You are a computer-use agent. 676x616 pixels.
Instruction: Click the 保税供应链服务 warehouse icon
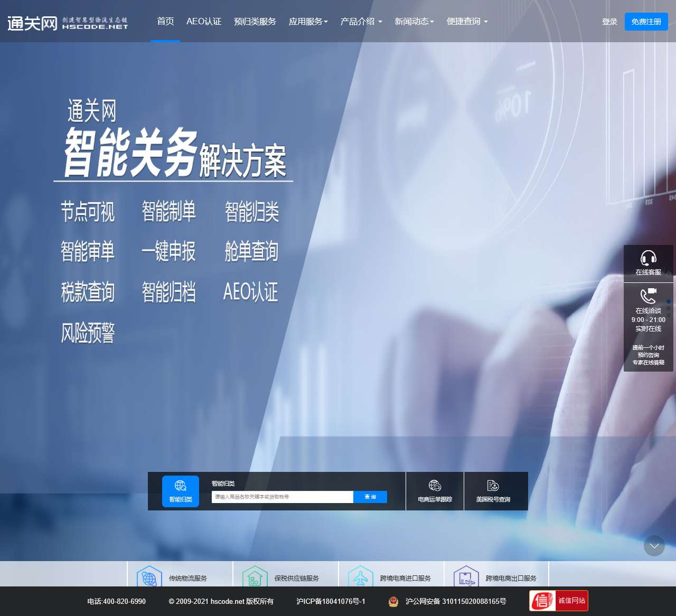[x=255, y=577]
